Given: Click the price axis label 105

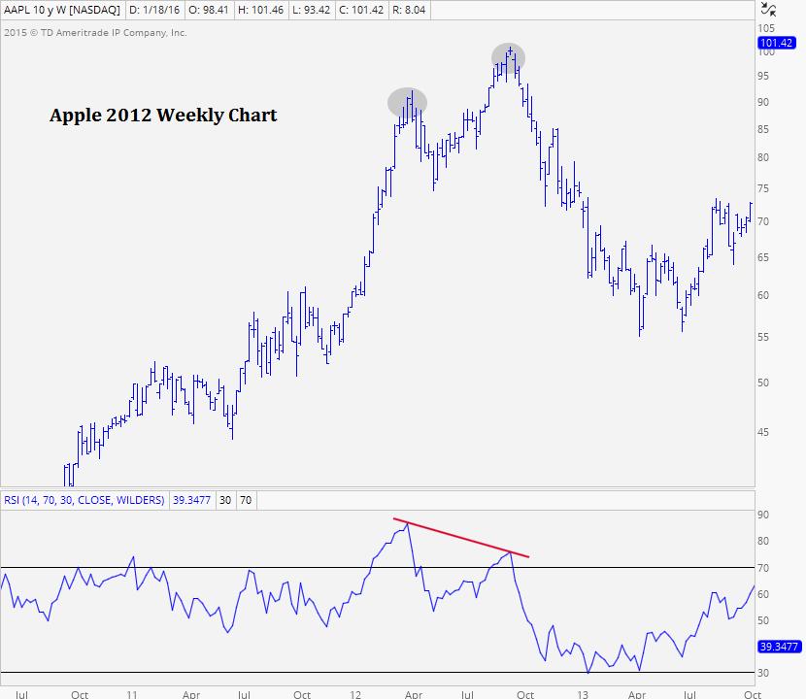Looking at the screenshot, I should tap(766, 28).
